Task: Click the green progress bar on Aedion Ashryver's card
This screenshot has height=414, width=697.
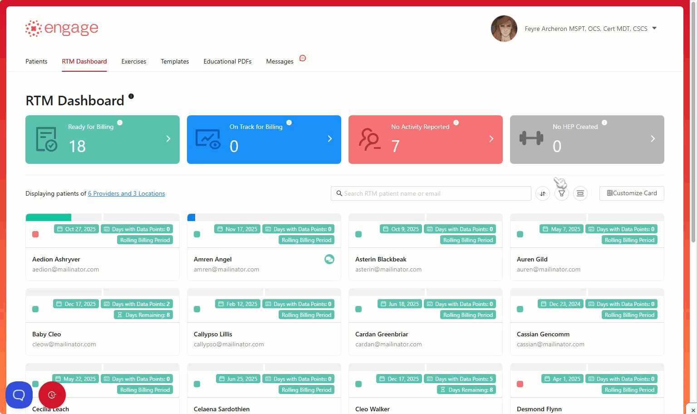Action: coord(49,217)
